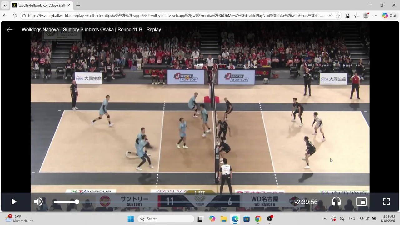Open Edge Settings and more menu

(375, 16)
